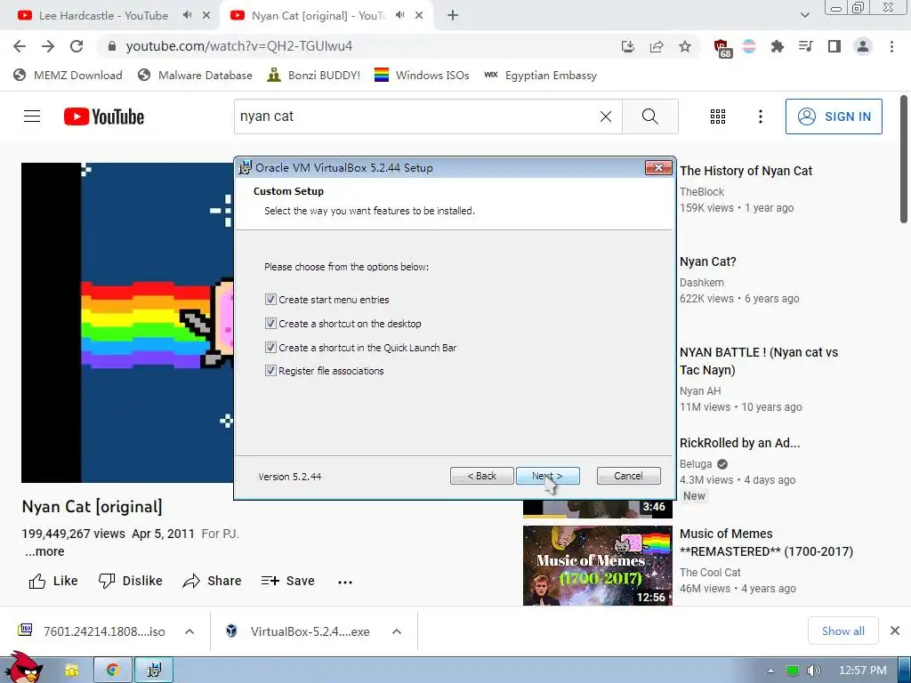
Task: Open options for 7601 iso download
Action: 189,631
